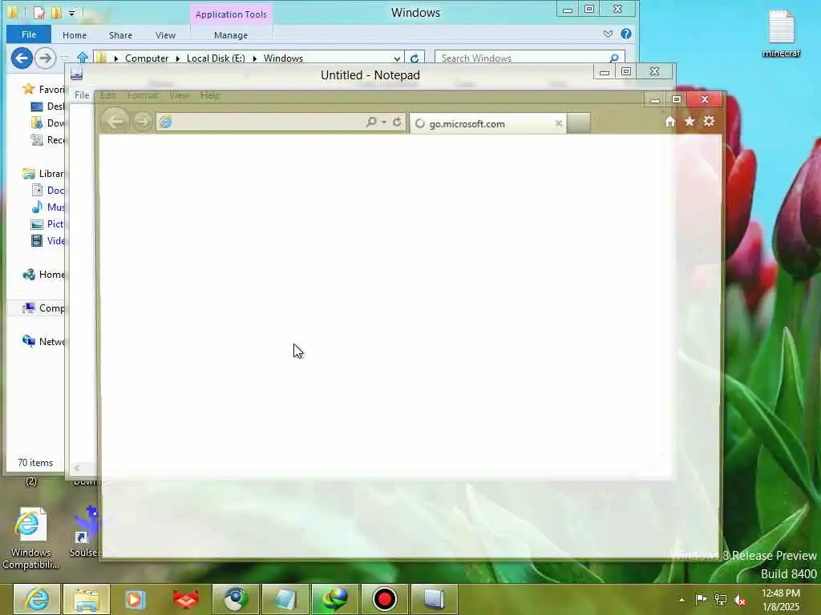The image size is (821, 615).
Task: Select Network in Explorer navigation pane
Action: tap(43, 341)
